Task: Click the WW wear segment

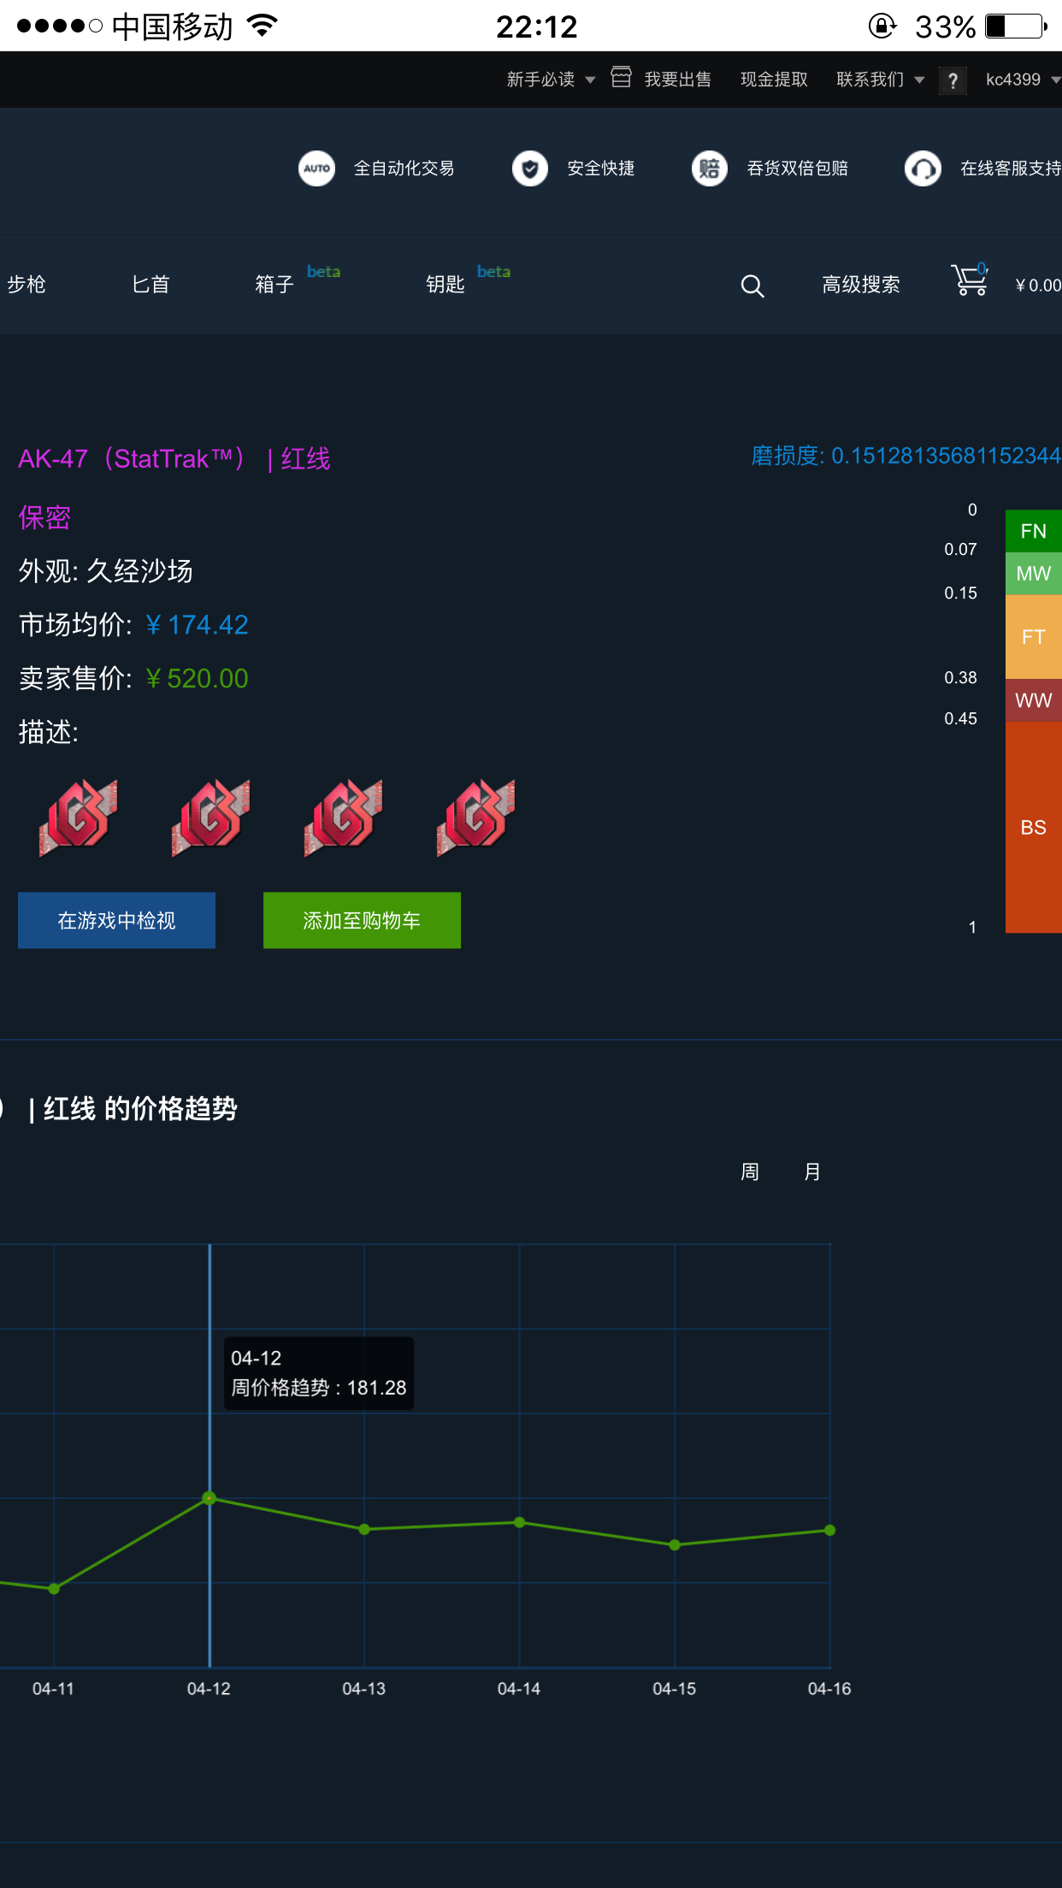Action: point(1034,700)
